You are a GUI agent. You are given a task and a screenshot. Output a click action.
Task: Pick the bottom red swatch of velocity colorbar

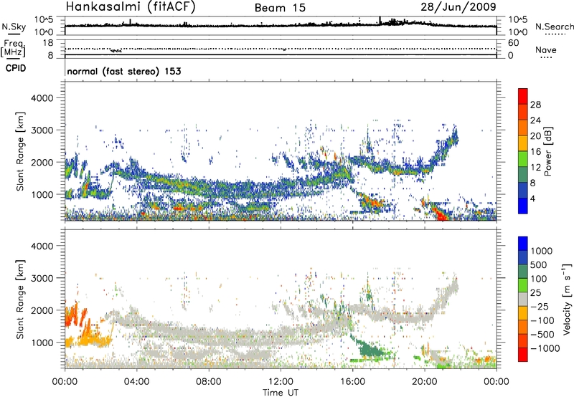[x=523, y=355]
